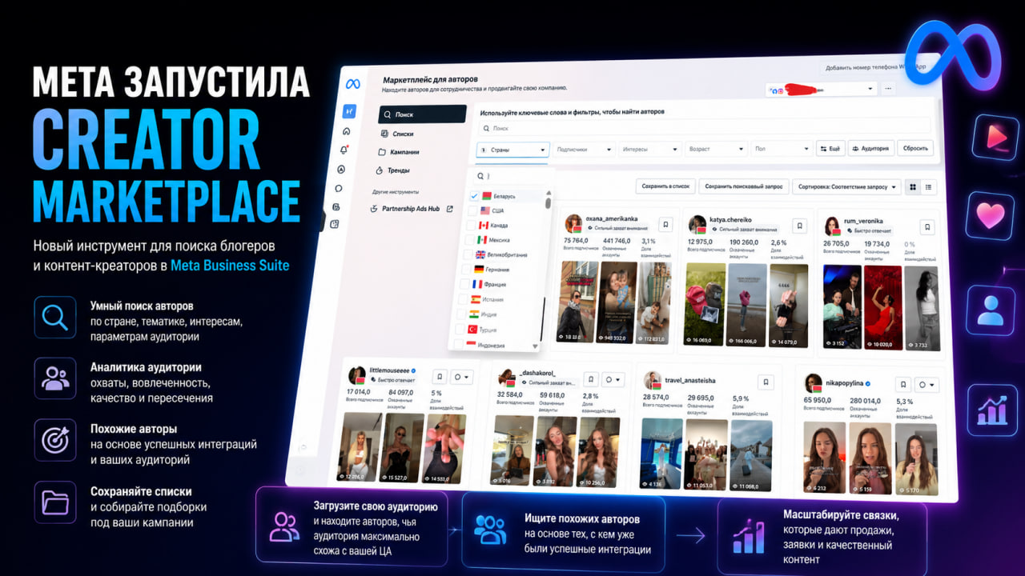This screenshot has width=1025, height=576.
Task: Click magnifier icon in country dropdown search
Action: point(480,176)
